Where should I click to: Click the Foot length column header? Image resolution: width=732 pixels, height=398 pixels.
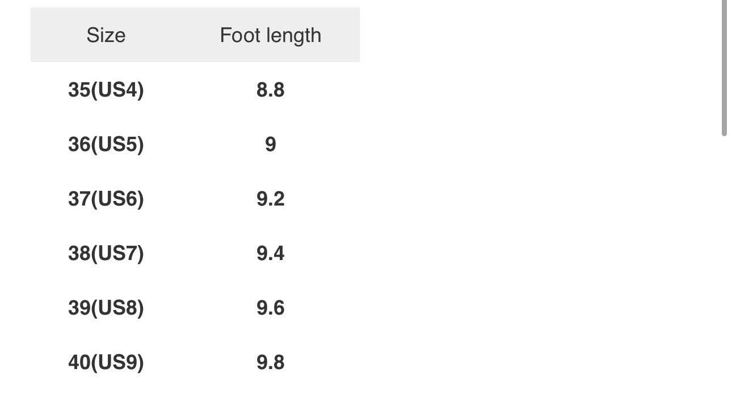click(x=270, y=35)
